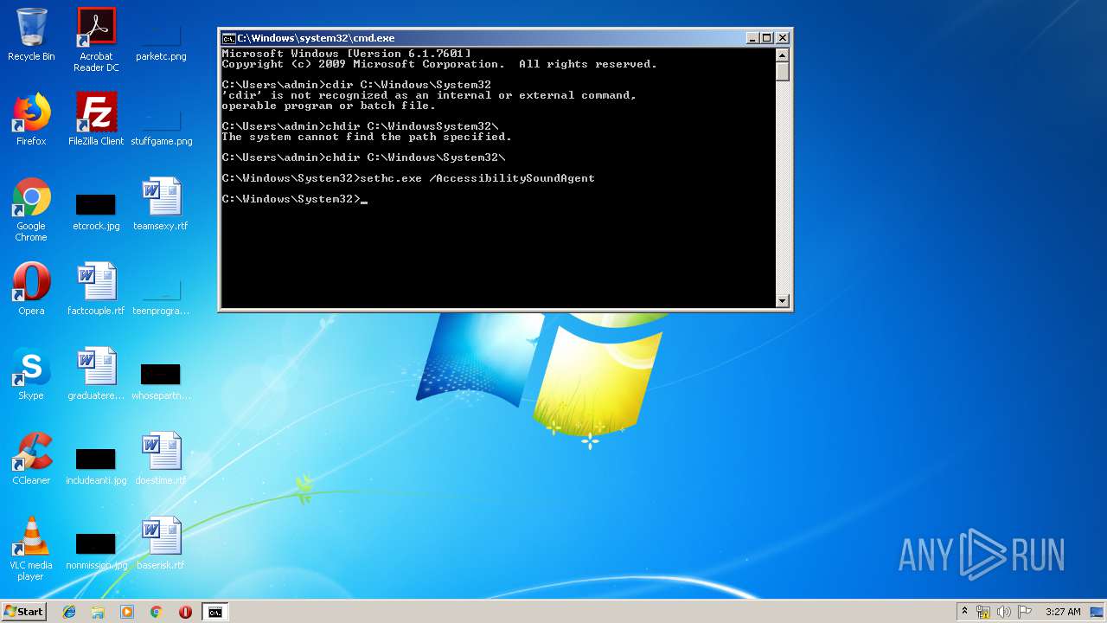Select baserisk.rtf document icon

(x=161, y=543)
